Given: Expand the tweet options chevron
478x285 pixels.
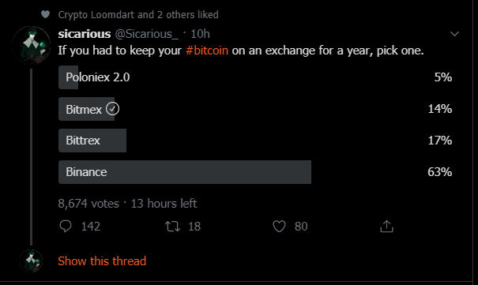Looking at the screenshot, I should coord(454,34).
